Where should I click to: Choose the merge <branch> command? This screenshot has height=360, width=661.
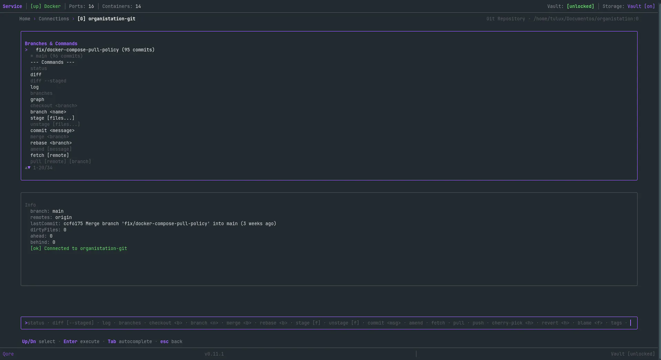[x=49, y=137]
